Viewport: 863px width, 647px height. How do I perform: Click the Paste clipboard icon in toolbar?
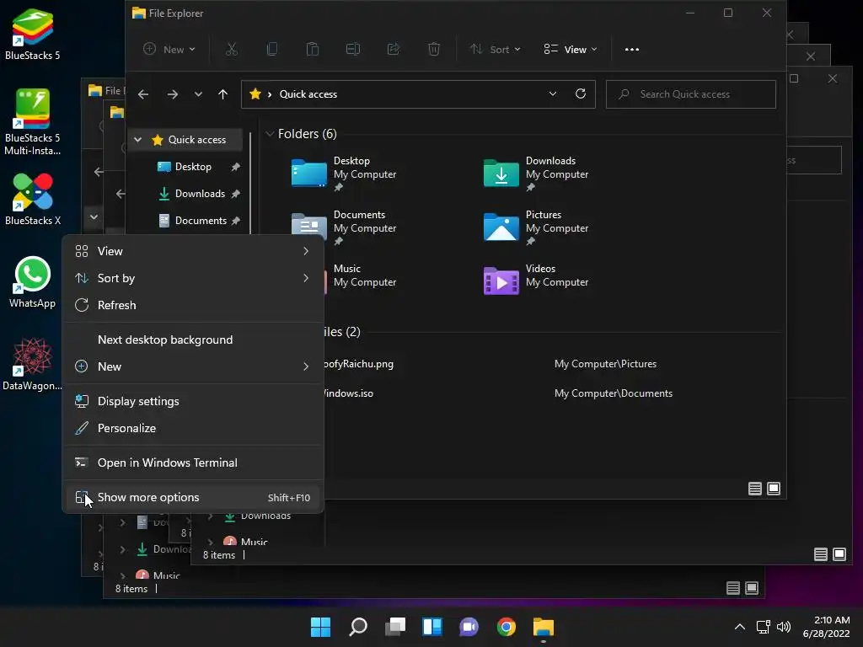[x=313, y=50]
